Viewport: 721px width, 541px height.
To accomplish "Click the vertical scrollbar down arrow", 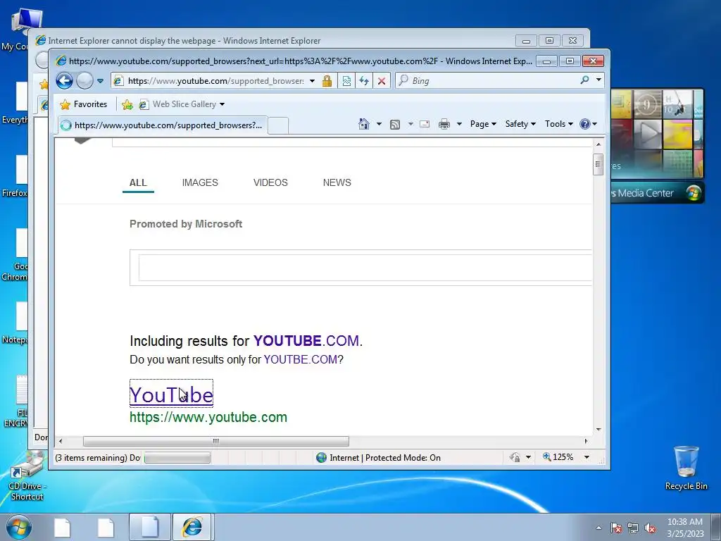I will pyautogui.click(x=598, y=429).
